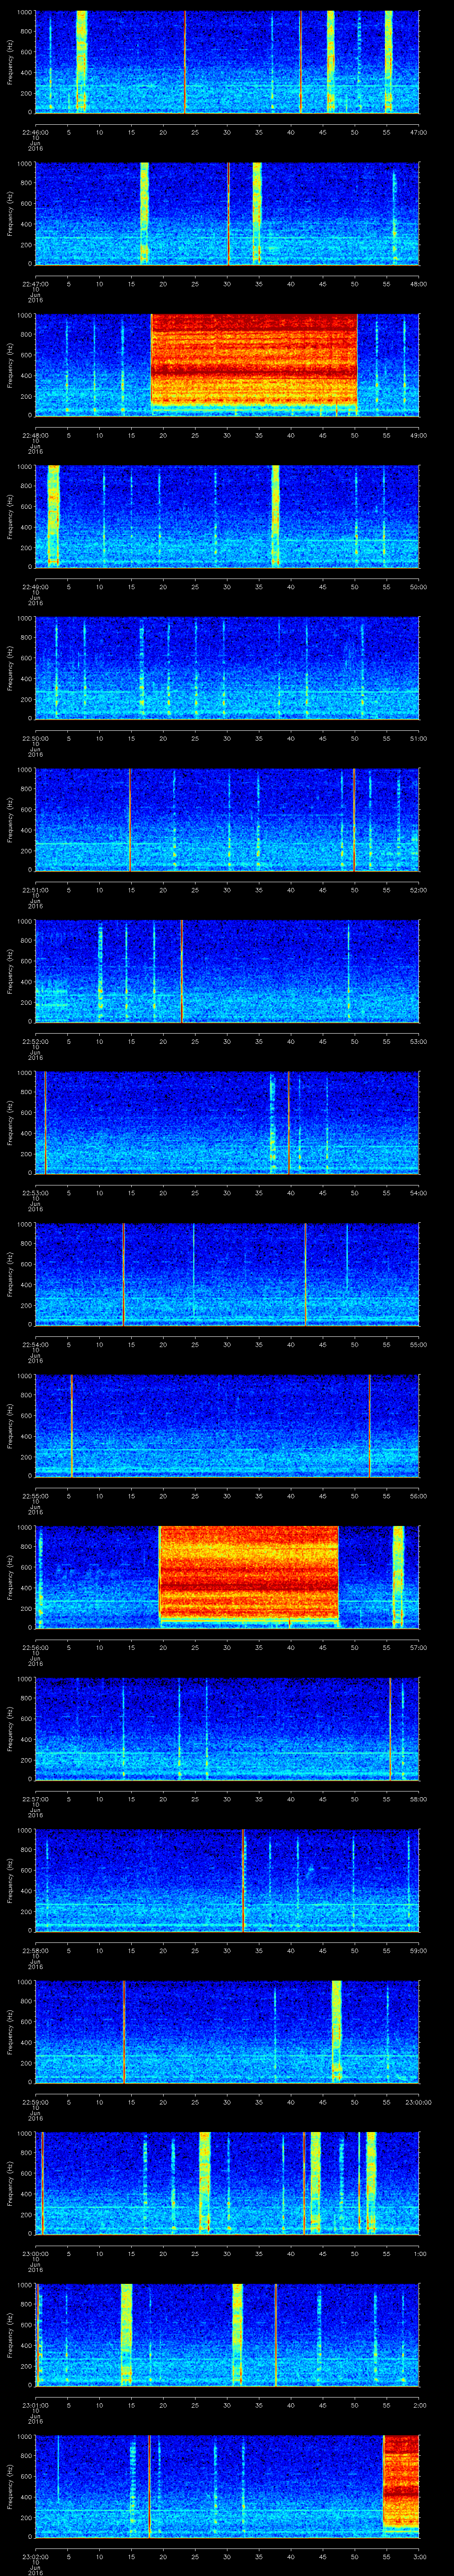454x2576 pixels.
Task: Click the '22:56:00' start time label
Action: 35,1647
